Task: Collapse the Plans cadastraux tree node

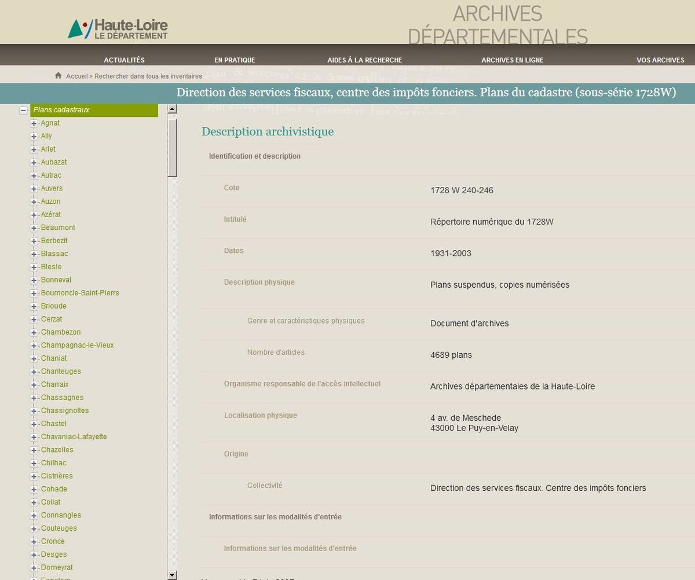Action: pos(23,110)
